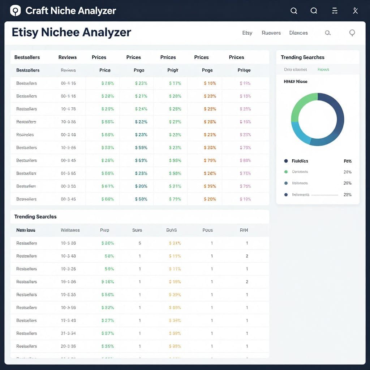Screen dimensions: 370x370
Task: Open the hamburger menu icon in top bar
Action: click(335, 10)
